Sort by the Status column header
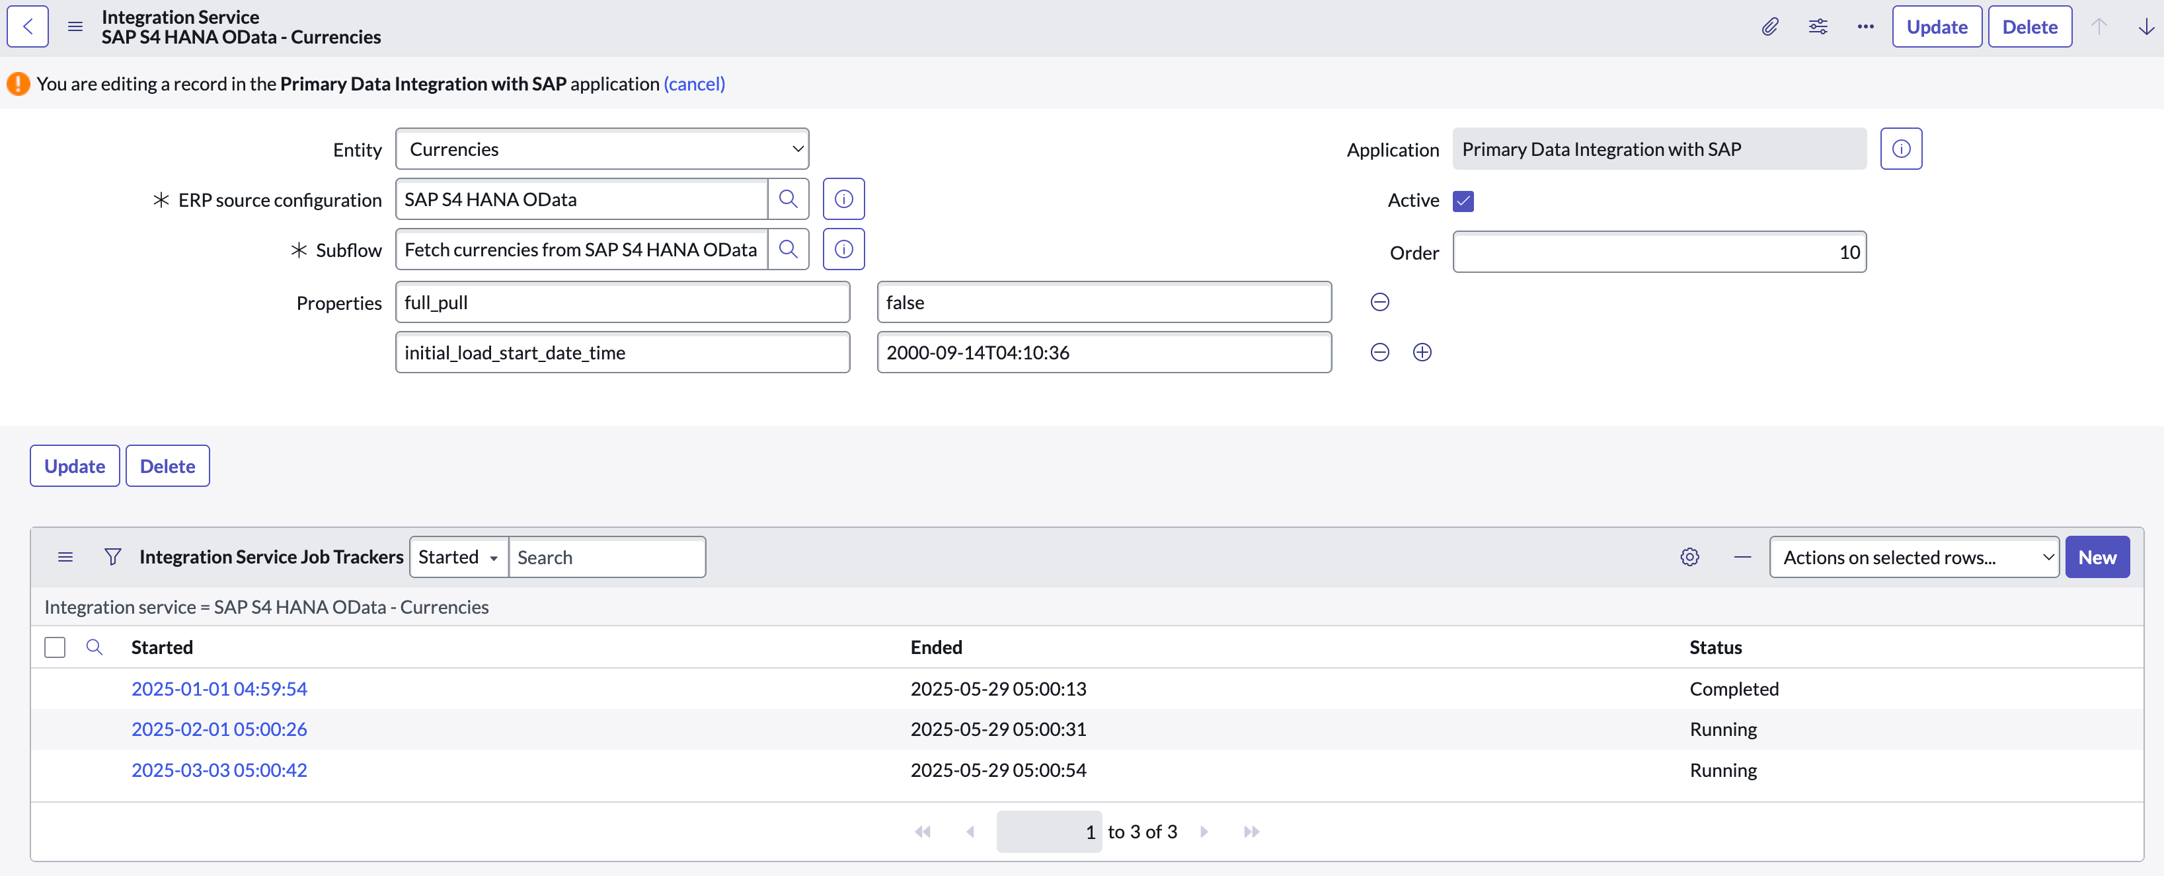 pyautogui.click(x=1715, y=647)
